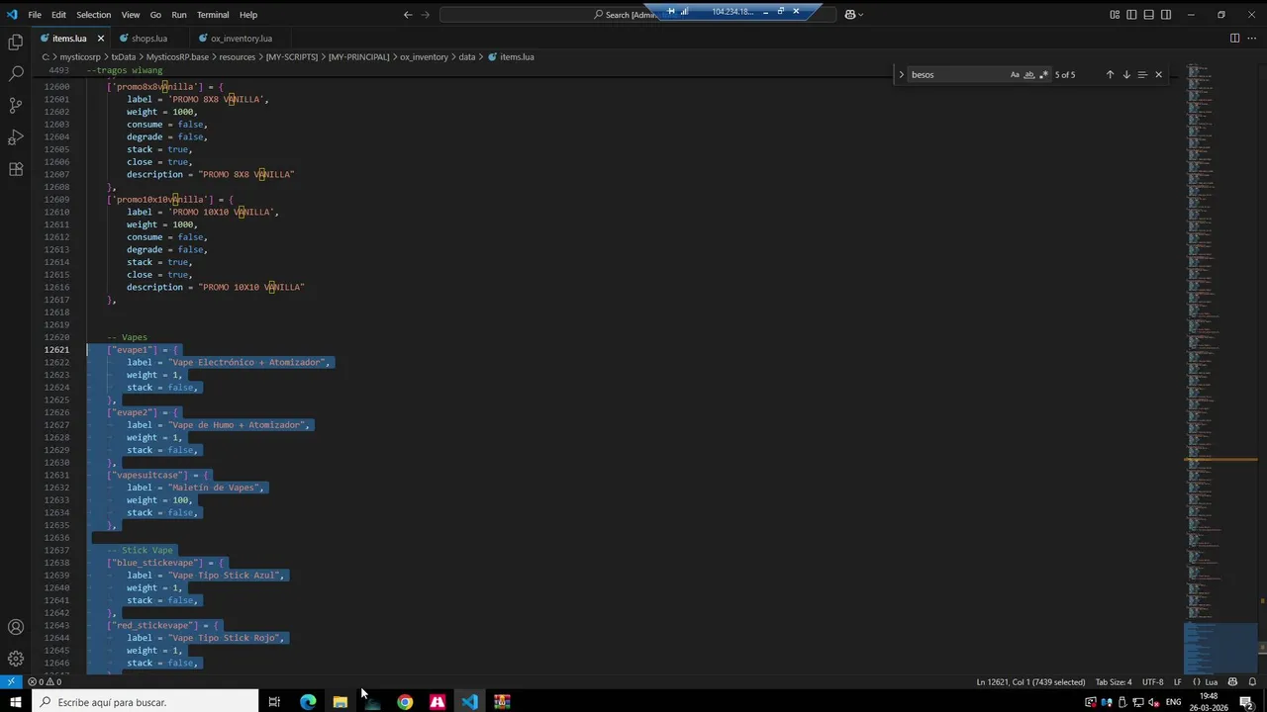Open the Run and Debug view
This screenshot has width=1267, height=712.
15,136
